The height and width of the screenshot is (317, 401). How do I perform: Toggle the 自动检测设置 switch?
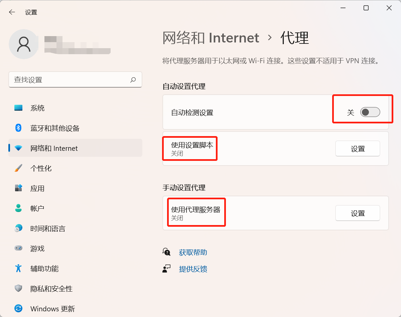(370, 112)
